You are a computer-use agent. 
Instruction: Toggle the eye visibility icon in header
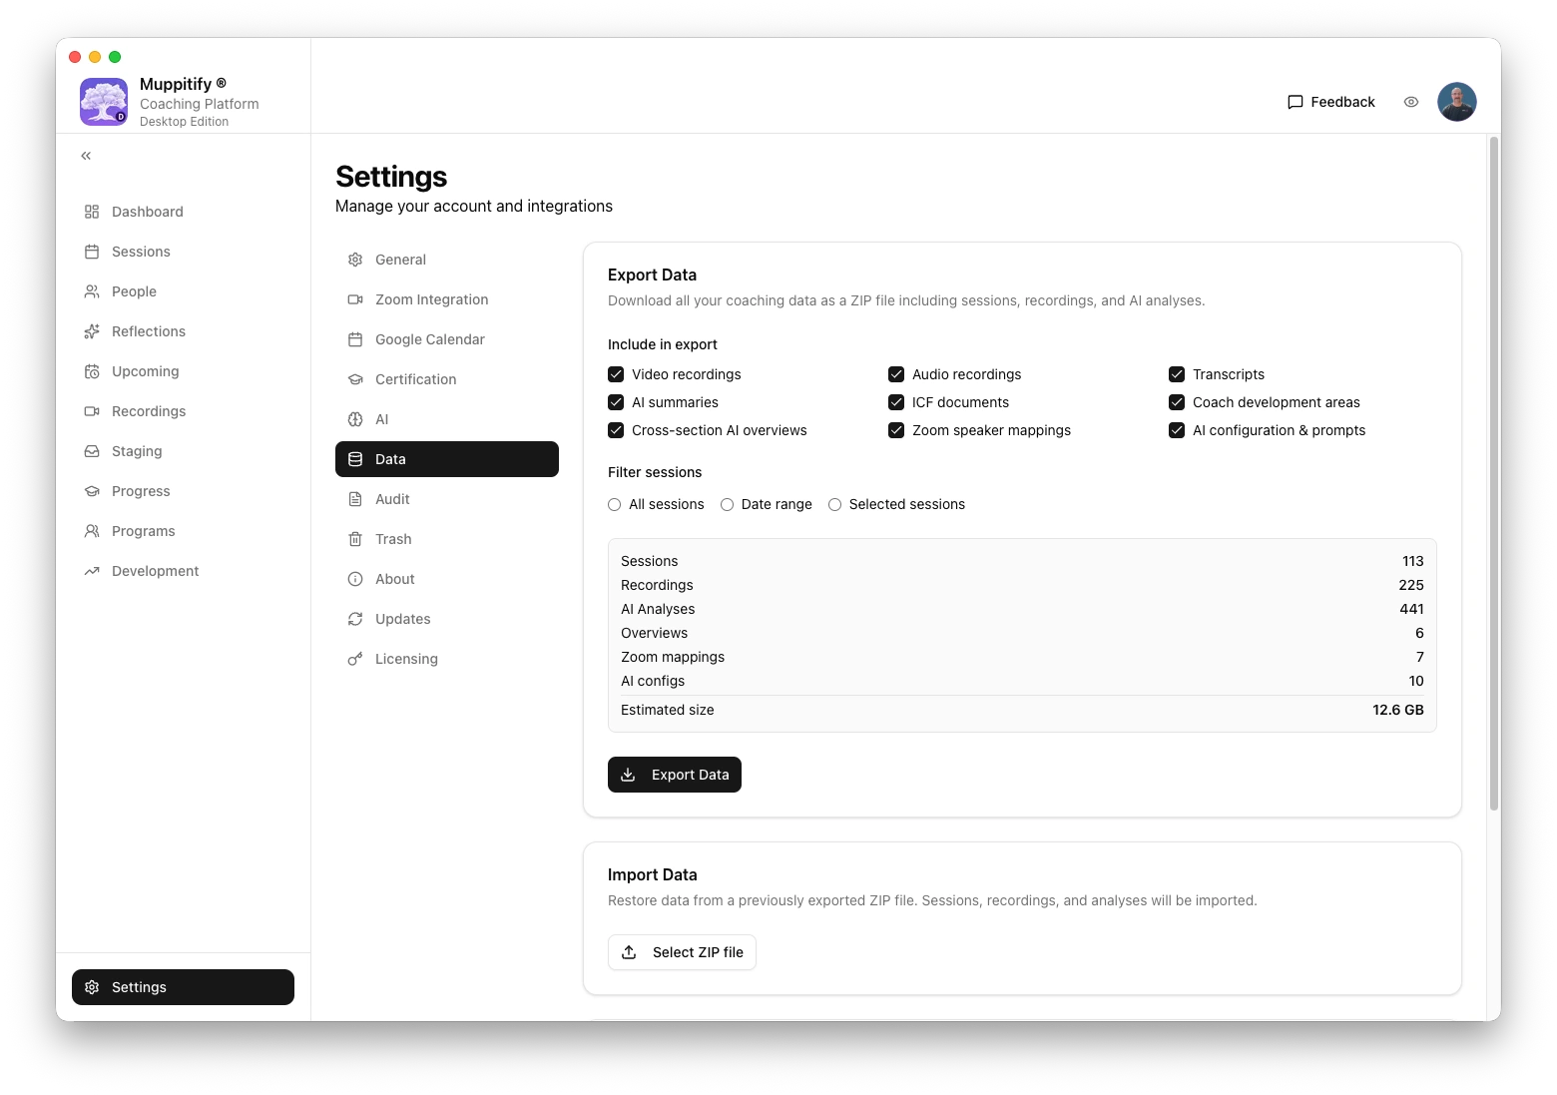click(x=1411, y=102)
